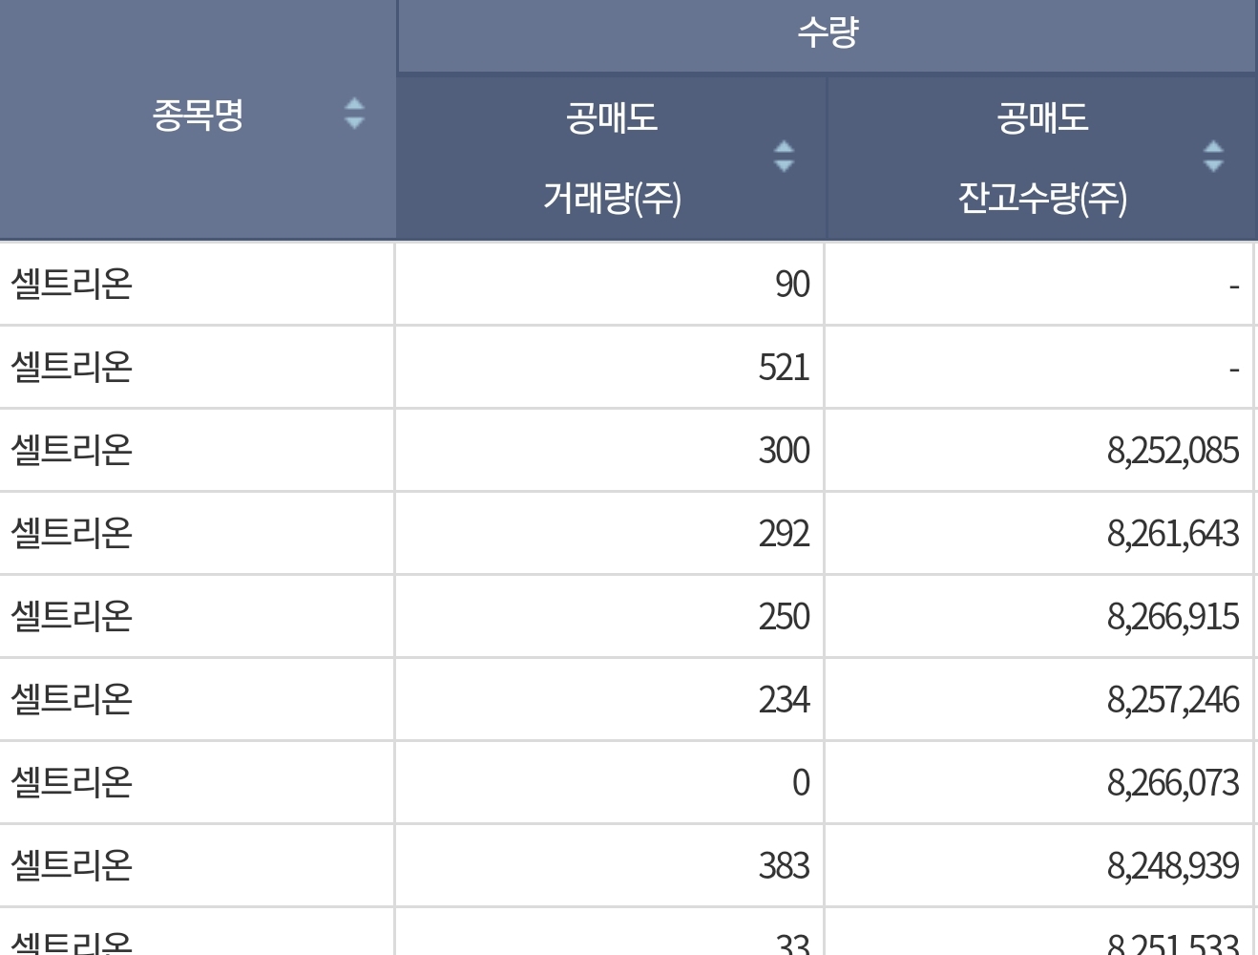Click the 공매도 거래량(주) header
This screenshot has height=955, width=1258.
[x=611, y=158]
